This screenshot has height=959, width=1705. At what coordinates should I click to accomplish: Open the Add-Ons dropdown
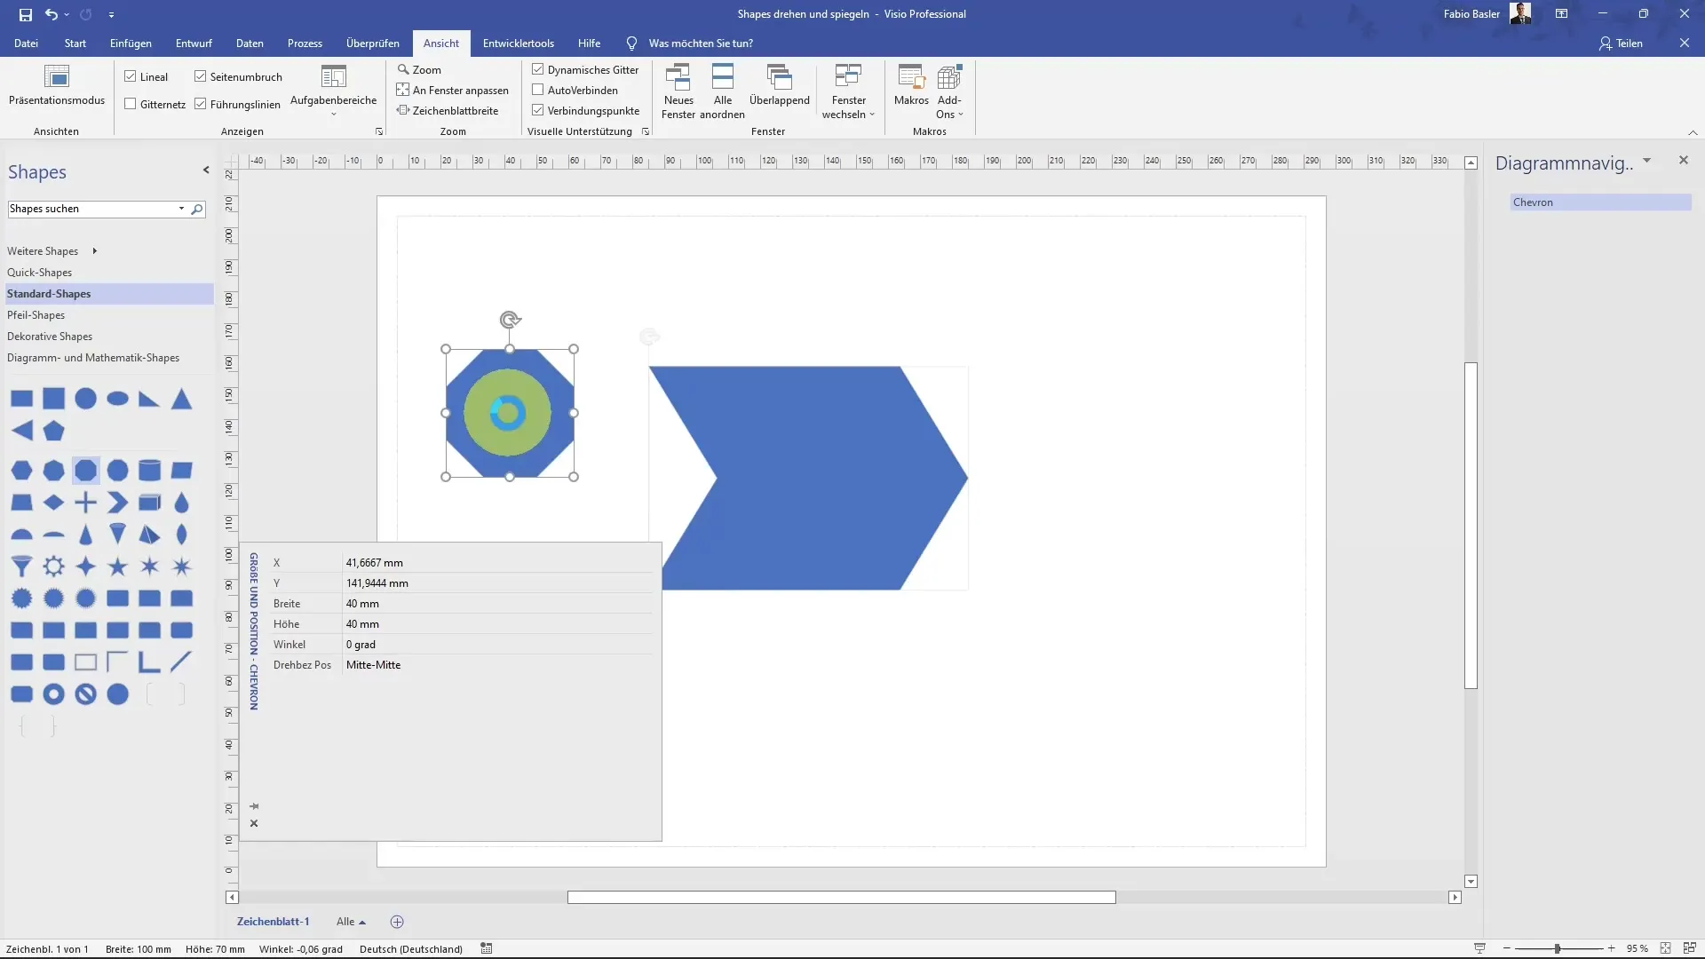tap(949, 91)
